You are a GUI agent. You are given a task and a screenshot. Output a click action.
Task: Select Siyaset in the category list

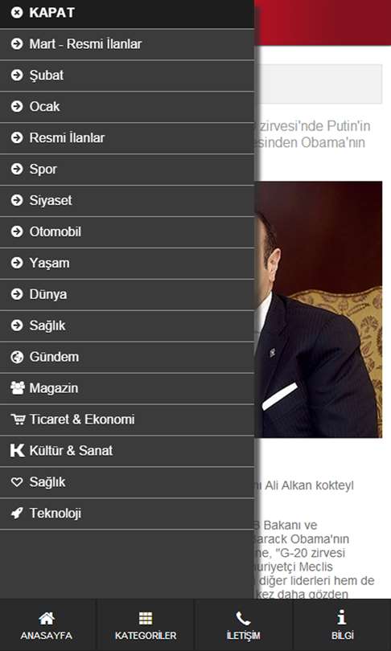127,201
